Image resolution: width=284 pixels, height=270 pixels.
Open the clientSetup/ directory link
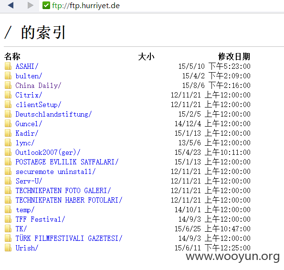(38, 105)
